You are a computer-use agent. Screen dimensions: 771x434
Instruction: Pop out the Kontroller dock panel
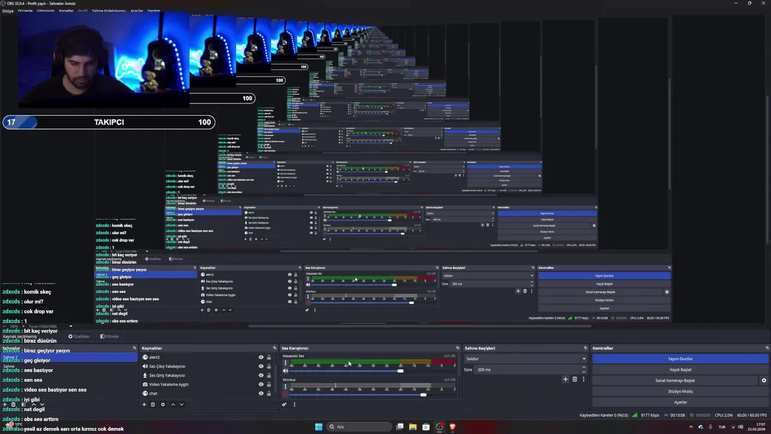[767, 348]
